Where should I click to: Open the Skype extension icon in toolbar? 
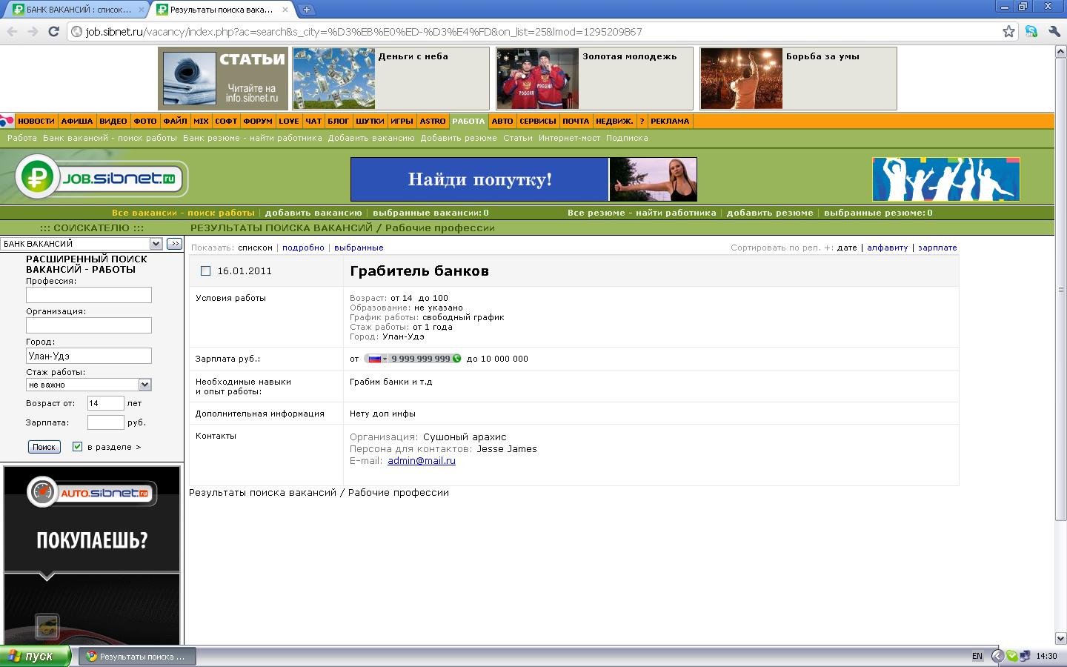1031,31
